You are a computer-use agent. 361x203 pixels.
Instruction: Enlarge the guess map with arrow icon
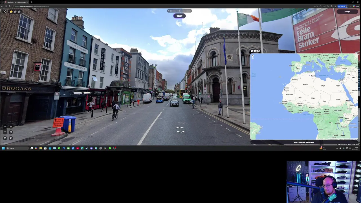tap(252, 51)
